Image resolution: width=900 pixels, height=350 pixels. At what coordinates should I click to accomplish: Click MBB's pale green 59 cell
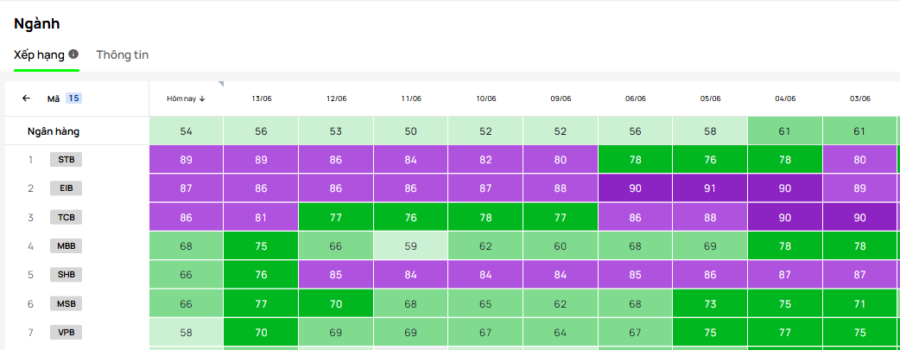tap(411, 246)
